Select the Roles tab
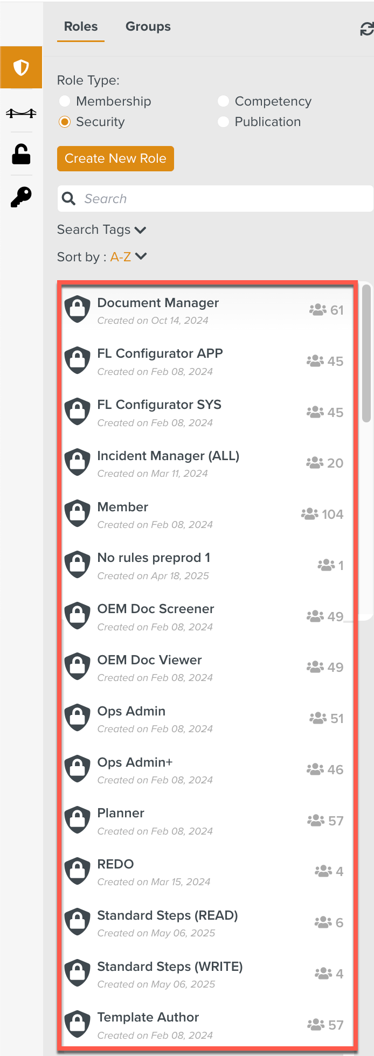 pyautogui.click(x=81, y=26)
